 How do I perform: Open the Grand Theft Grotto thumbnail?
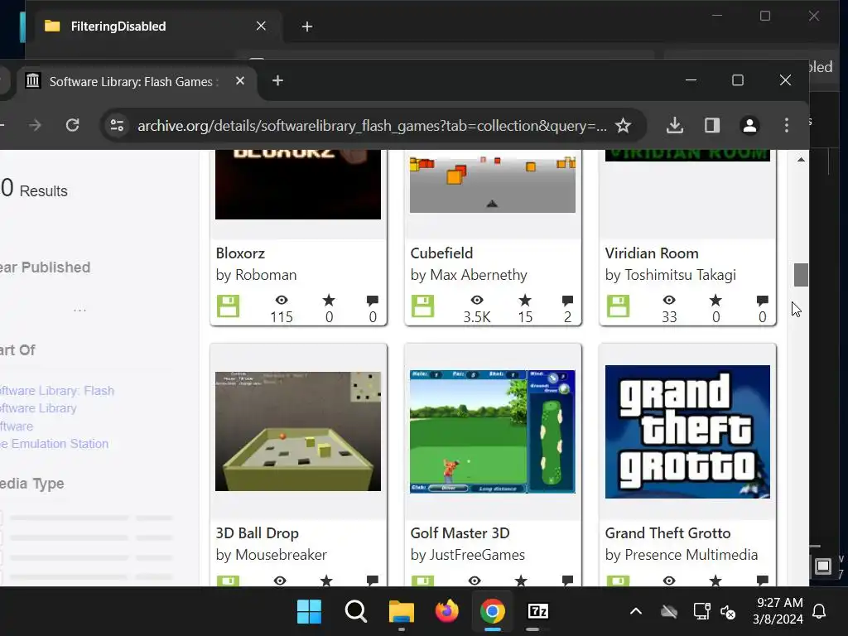(x=687, y=431)
